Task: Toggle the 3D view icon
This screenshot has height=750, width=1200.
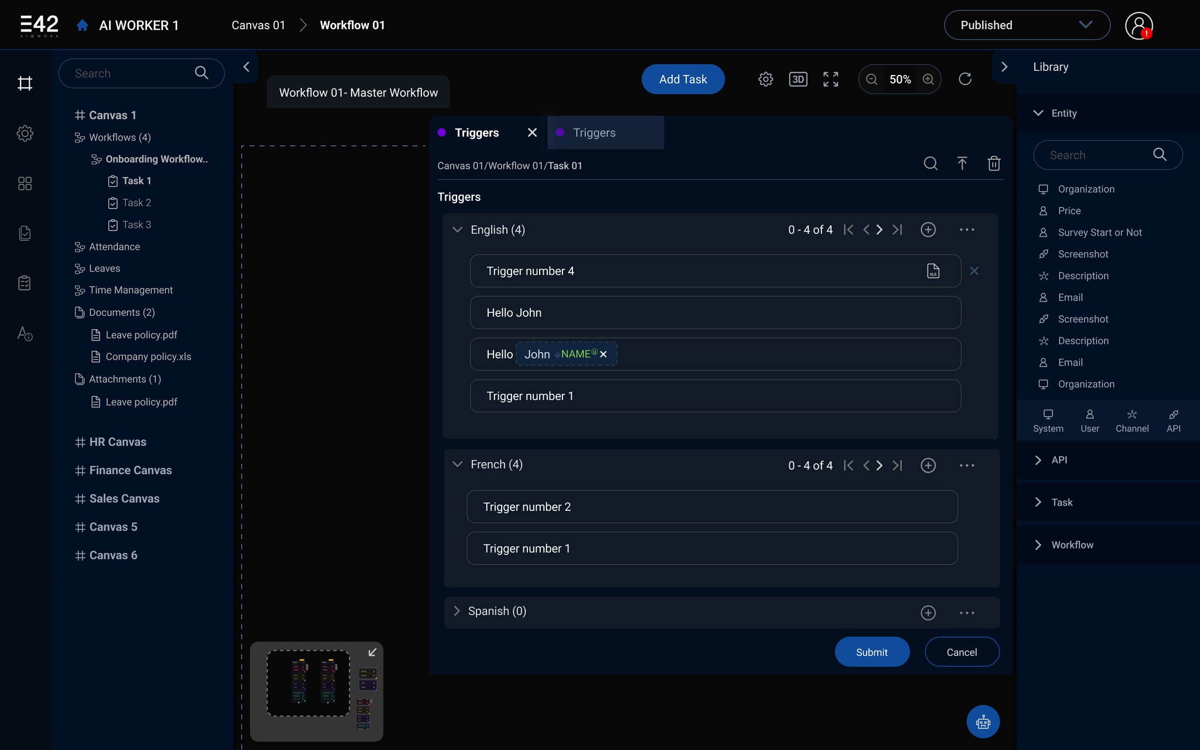Action: click(x=798, y=79)
